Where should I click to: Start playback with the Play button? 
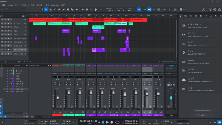click(107, 122)
